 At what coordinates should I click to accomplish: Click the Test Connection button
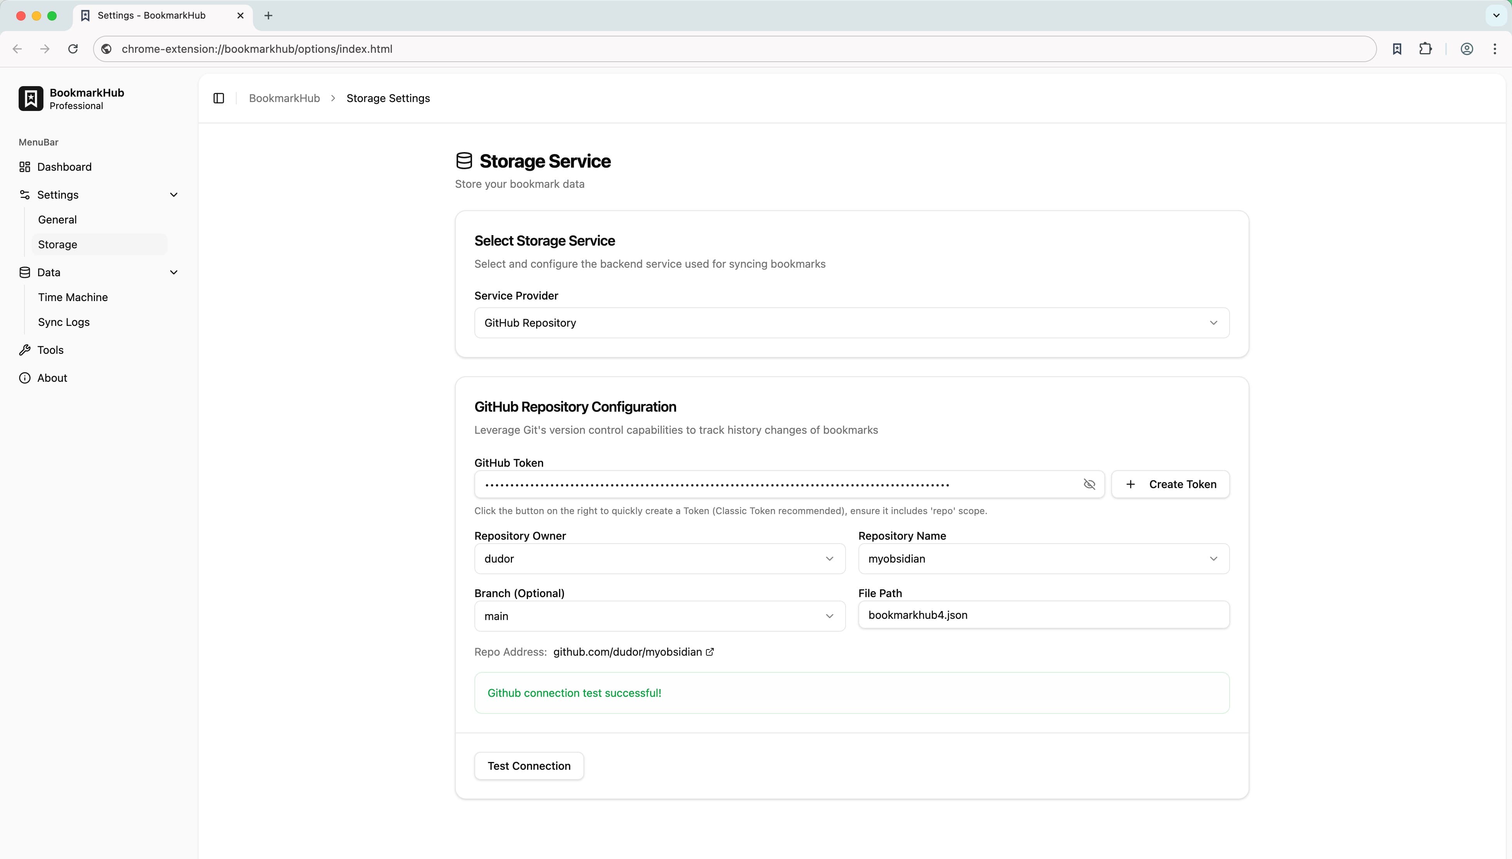point(529,765)
